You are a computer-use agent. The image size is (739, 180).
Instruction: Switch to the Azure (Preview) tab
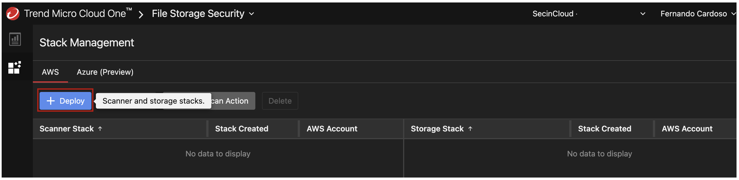tap(105, 72)
